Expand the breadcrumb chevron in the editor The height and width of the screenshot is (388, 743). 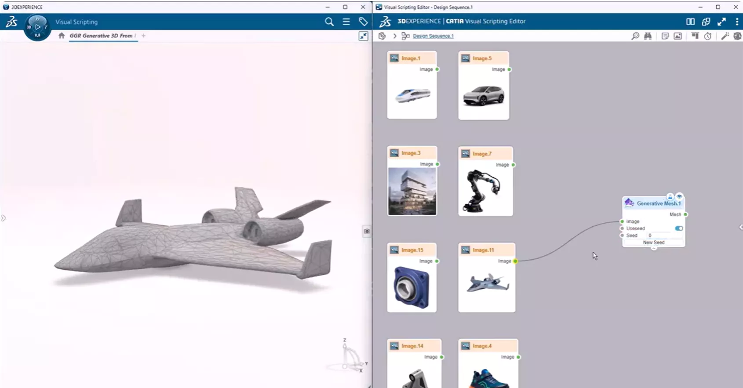click(395, 36)
